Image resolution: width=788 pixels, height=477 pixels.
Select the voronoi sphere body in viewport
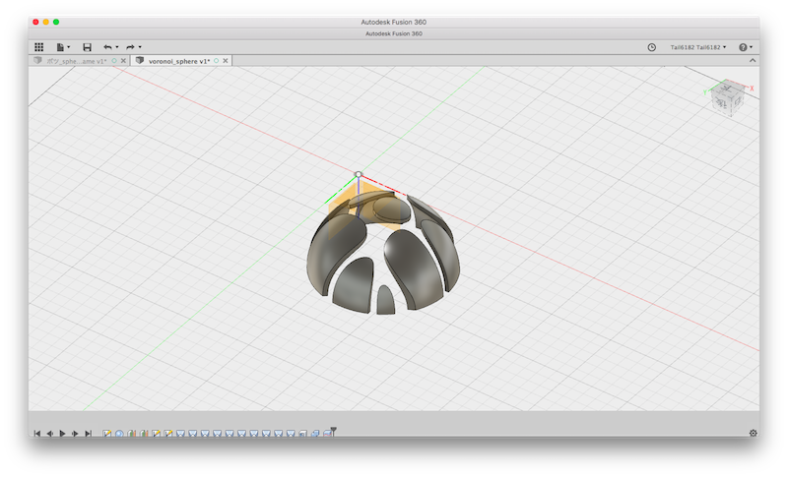click(383, 254)
